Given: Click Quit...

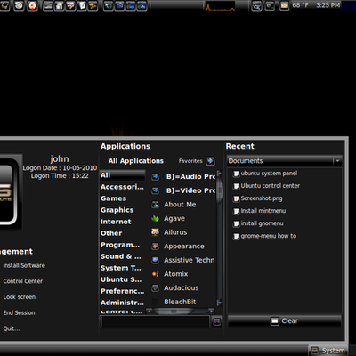Looking at the screenshot, I should [x=12, y=328].
